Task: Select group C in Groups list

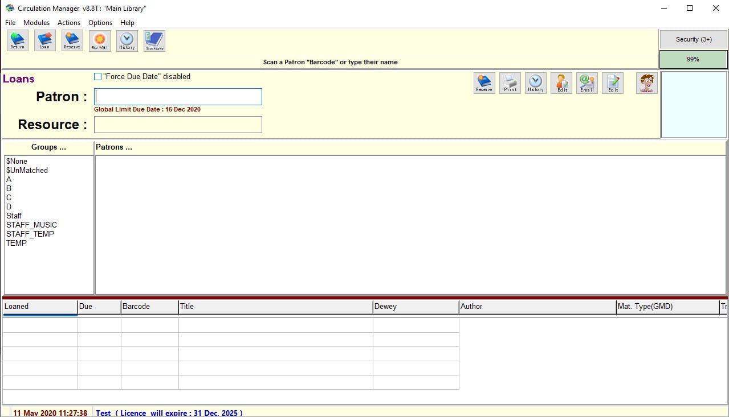Action: tap(9, 198)
